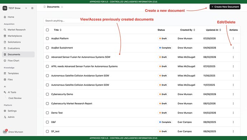Open the Admin user icon
The width and height of the screenshot is (247, 140).
(x=5, y=117)
